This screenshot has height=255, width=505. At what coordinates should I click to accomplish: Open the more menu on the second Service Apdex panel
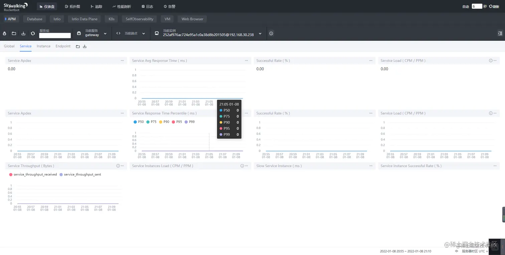(x=122, y=113)
